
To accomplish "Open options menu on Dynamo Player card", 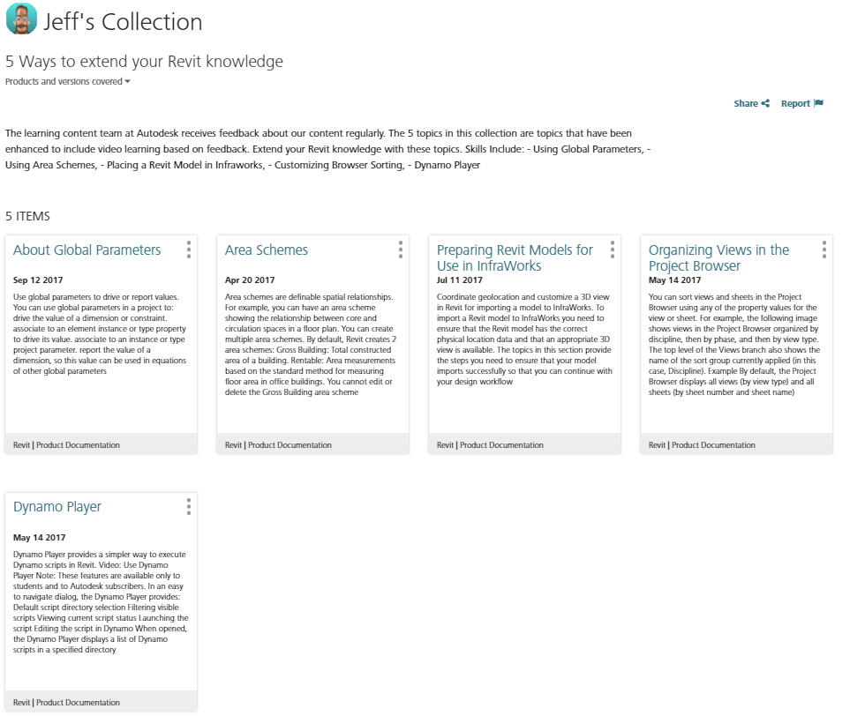I will pyautogui.click(x=189, y=506).
